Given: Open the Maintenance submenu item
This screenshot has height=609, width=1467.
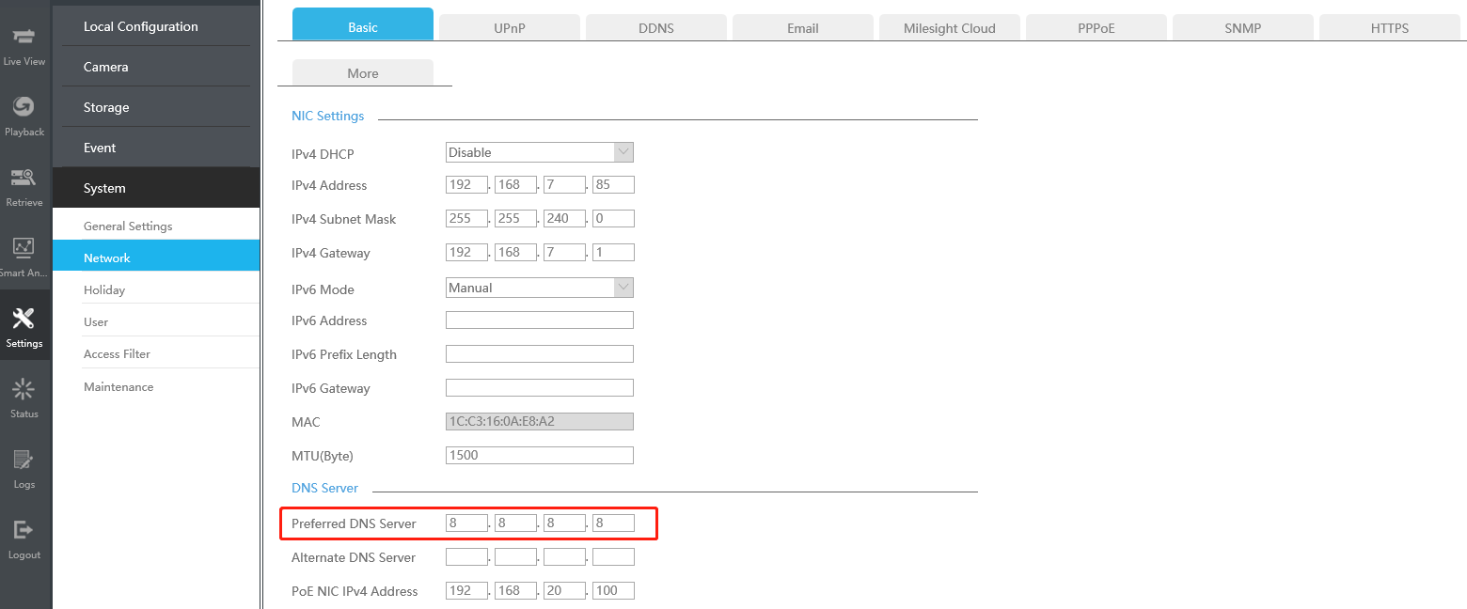Looking at the screenshot, I should 156,386.
